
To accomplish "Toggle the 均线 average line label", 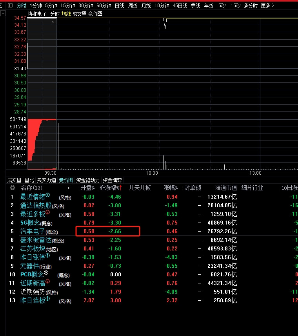I will (66, 14).
